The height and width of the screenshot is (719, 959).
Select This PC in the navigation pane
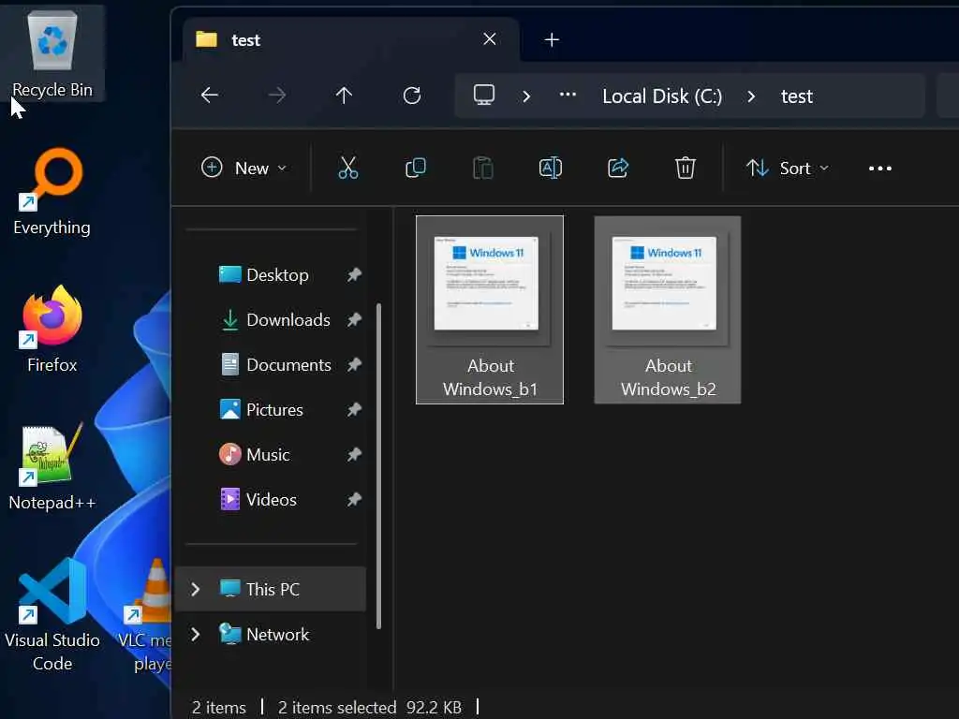click(271, 590)
